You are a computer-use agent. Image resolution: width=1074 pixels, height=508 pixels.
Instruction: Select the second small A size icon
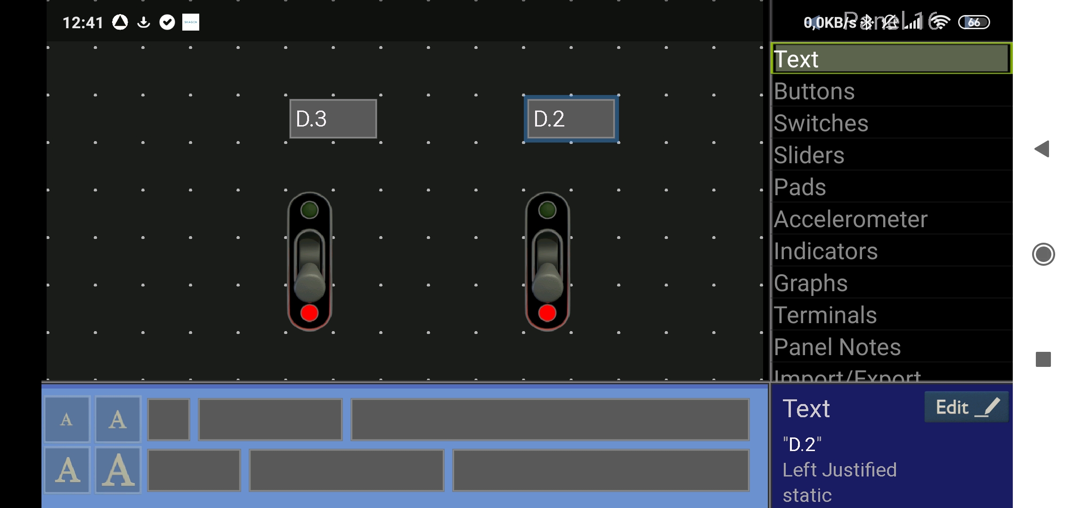(118, 419)
